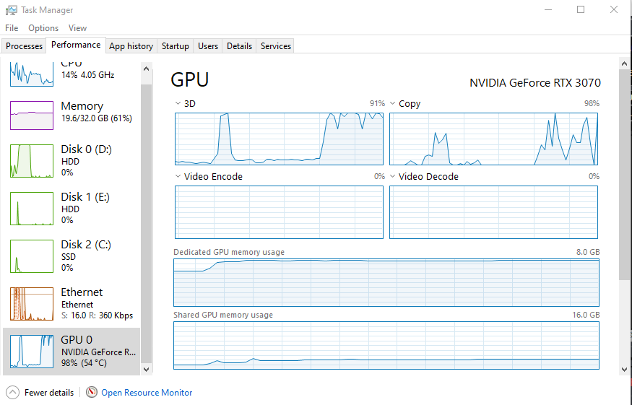
Task: Select the Memory usage graph thumbnail
Action: 32,115
